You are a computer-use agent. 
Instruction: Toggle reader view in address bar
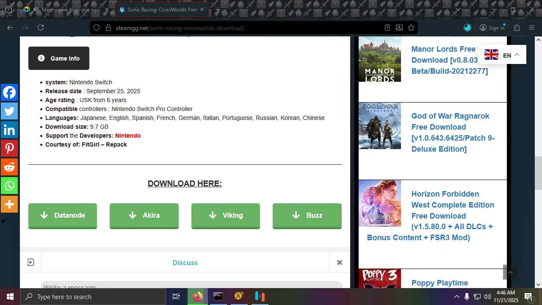coord(387,28)
